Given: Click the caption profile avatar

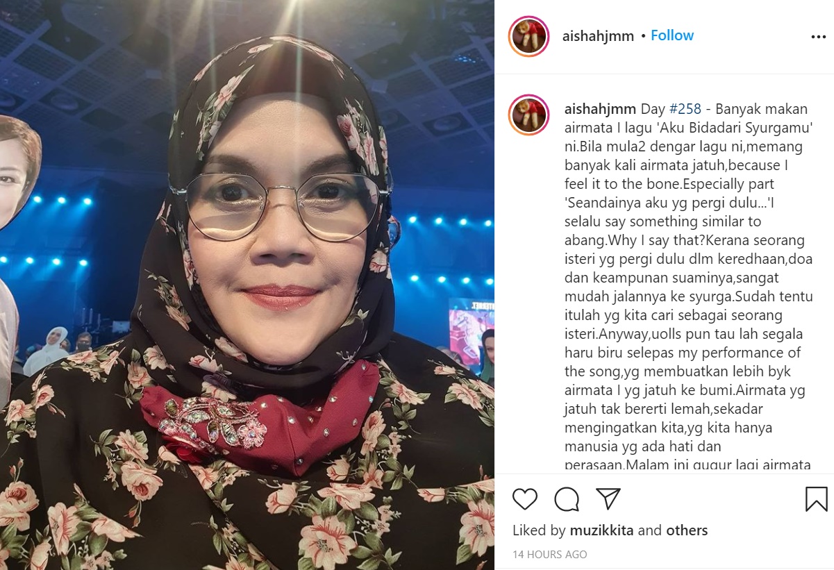Looking at the screenshot, I should 529,115.
